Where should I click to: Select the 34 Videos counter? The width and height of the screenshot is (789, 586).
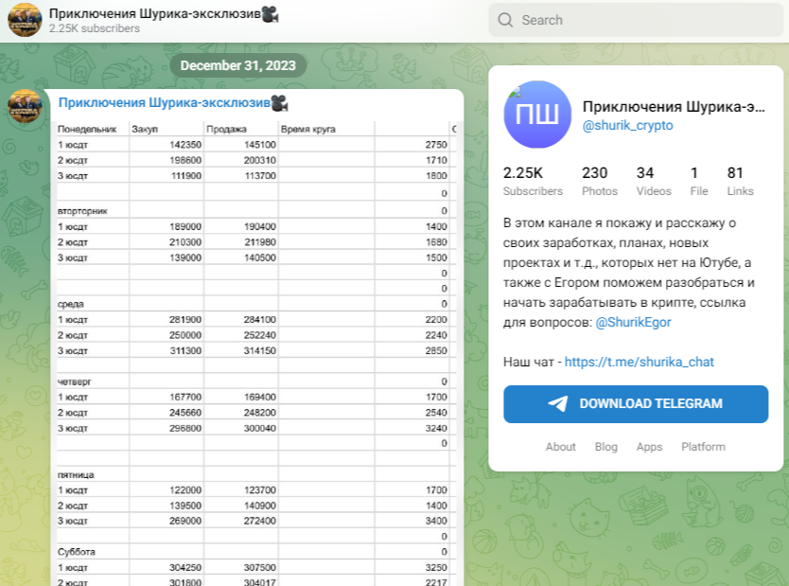653,181
